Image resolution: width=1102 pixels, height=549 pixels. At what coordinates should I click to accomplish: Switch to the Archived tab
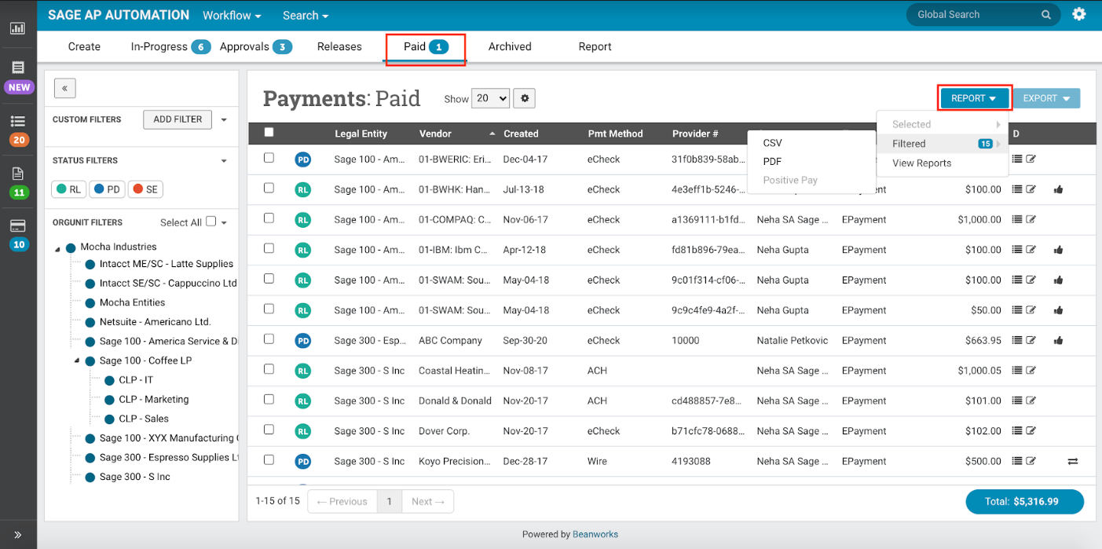pos(510,46)
